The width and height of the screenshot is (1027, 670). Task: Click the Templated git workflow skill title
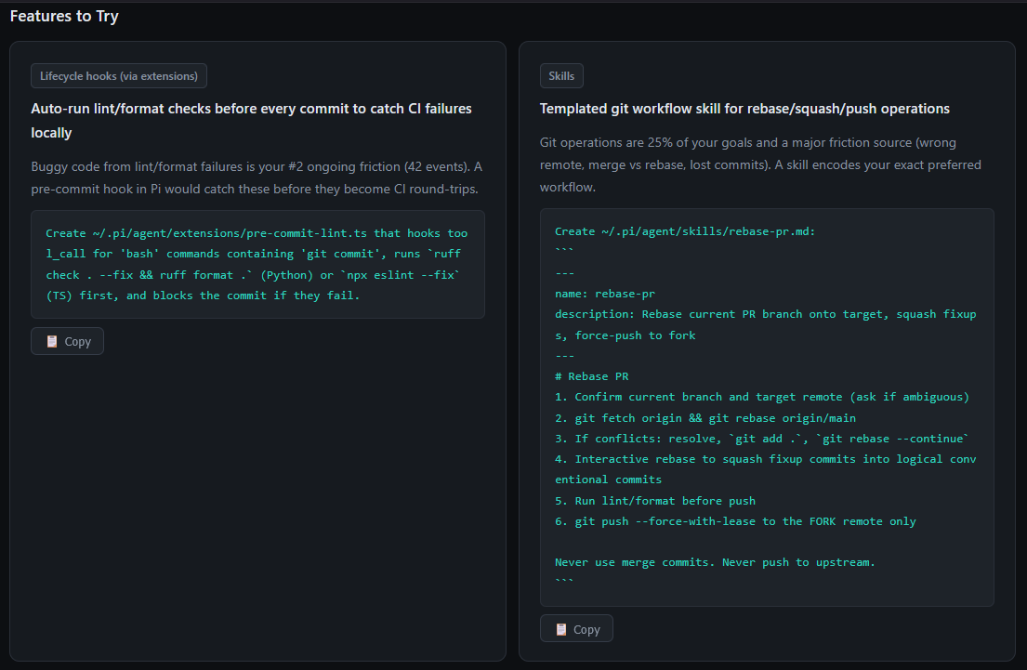pyautogui.click(x=744, y=109)
